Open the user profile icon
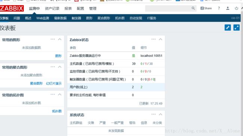Screen dimensions: 243x136 228,8
